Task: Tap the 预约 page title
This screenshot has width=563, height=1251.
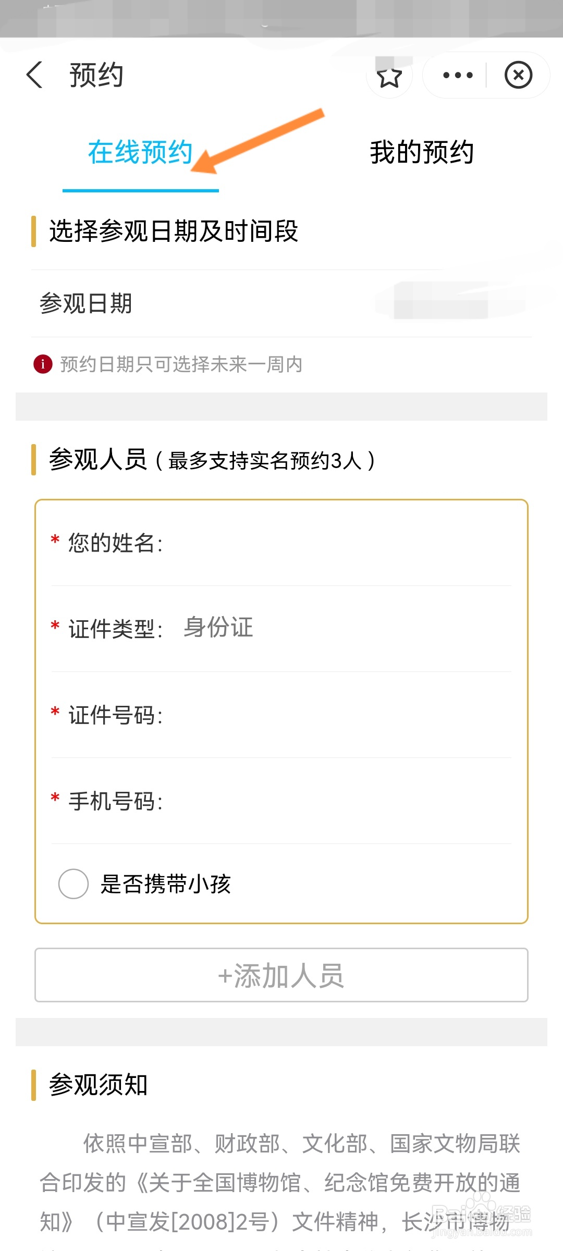Action: (96, 75)
